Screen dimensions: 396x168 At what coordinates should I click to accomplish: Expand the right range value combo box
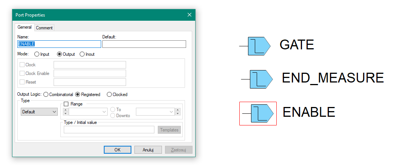coord(172,112)
